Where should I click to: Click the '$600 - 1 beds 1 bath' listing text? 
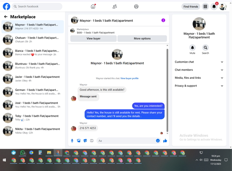[96, 32]
